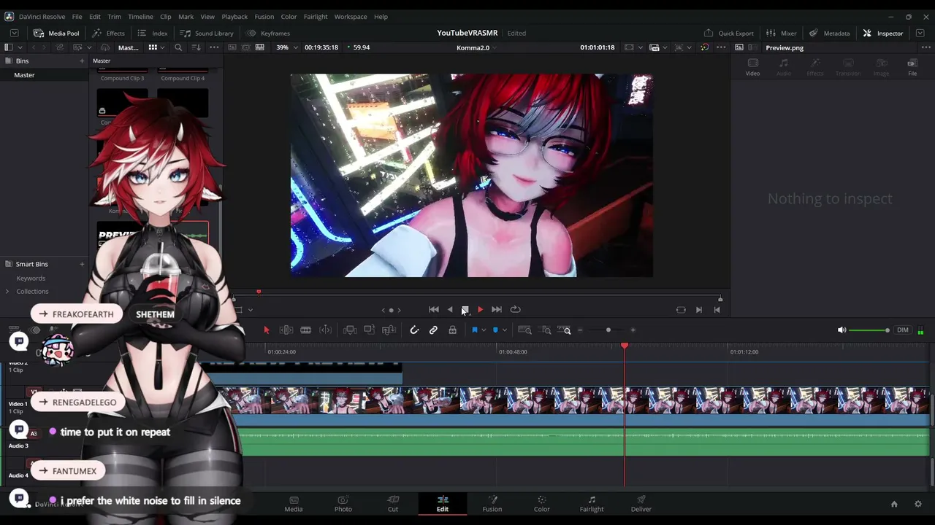The height and width of the screenshot is (525, 935).
Task: Select the arrow Selection Mode tool
Action: point(267,330)
